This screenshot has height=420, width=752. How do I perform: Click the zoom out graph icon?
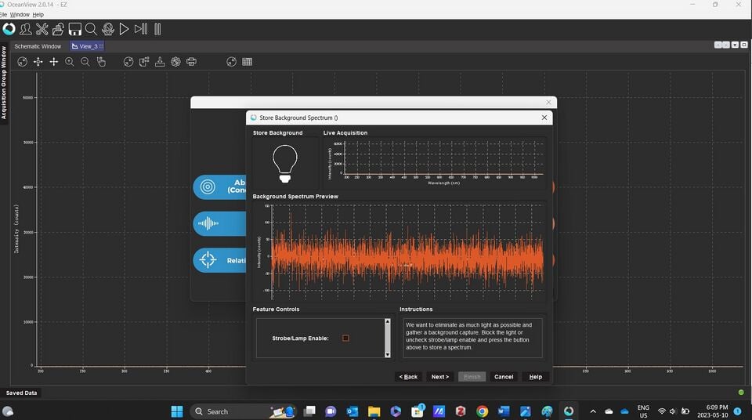click(85, 62)
